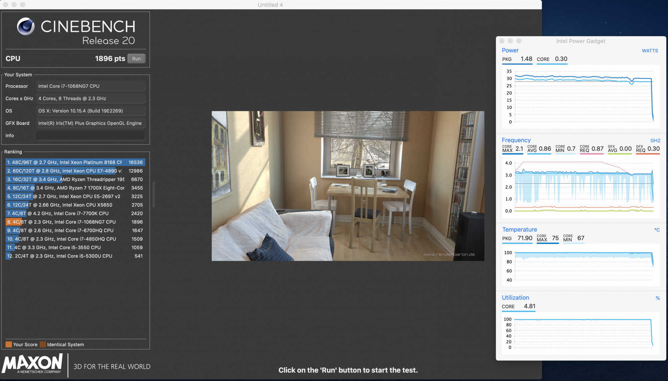Viewport: 668px width, 381px height.
Task: Click the PKG 71.90 temperature reading
Action: point(517,238)
